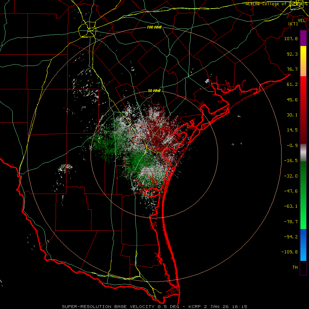Select the 107.8 velocity scale value

[x=291, y=38]
